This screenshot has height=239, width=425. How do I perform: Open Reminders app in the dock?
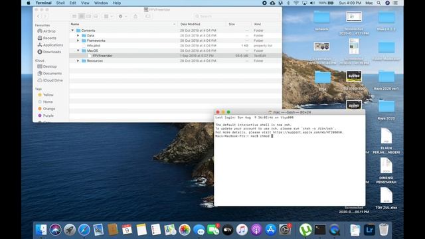(156, 230)
